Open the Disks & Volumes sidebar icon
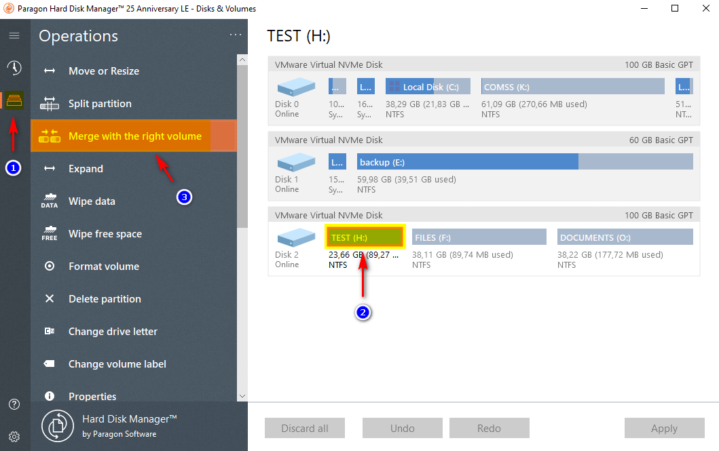 14,100
